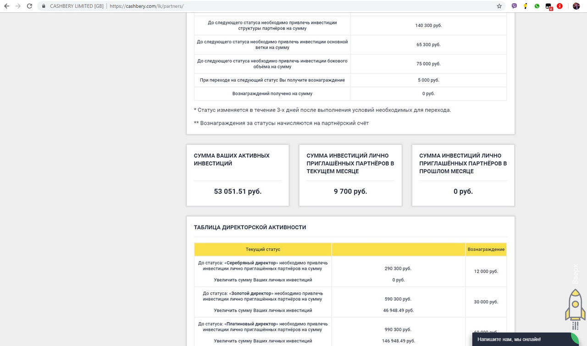Open the Yandex extension
Viewport: 587px width, 346px height.
[x=560, y=6]
